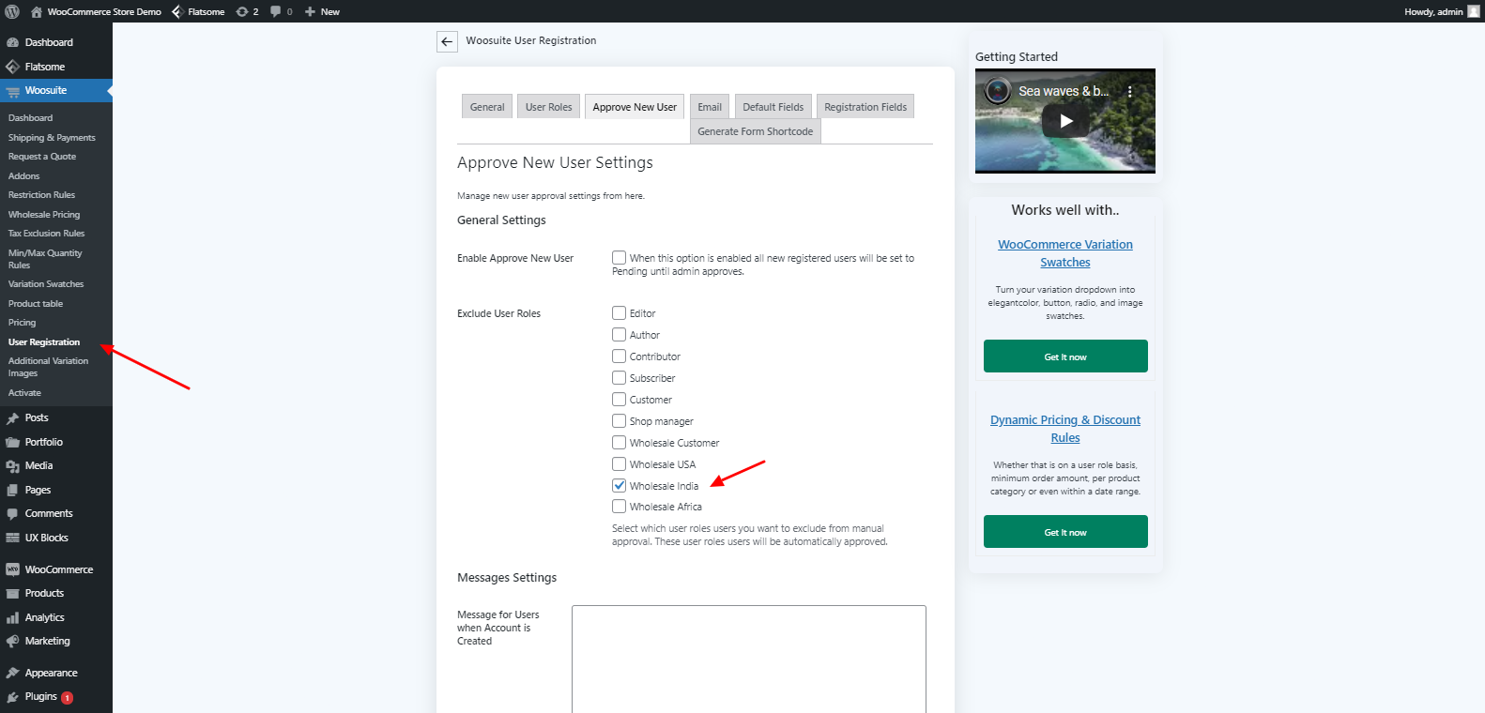Check the Contributor role checkbox
The height and width of the screenshot is (713, 1485).
coord(620,356)
